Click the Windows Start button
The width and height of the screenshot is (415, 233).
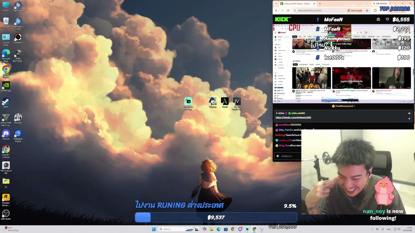154,229
